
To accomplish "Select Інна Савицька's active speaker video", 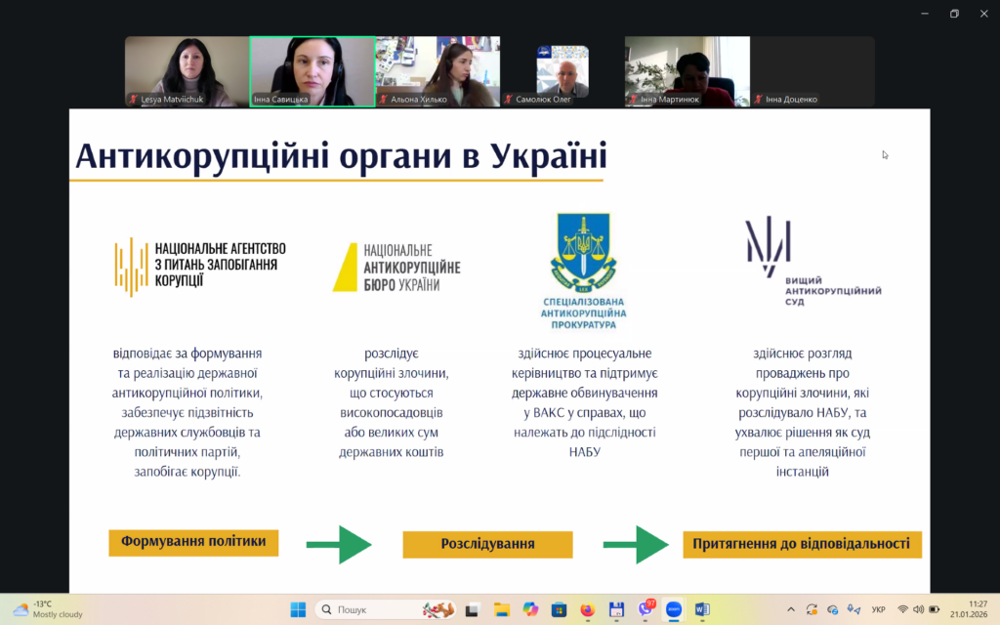I will point(312,71).
